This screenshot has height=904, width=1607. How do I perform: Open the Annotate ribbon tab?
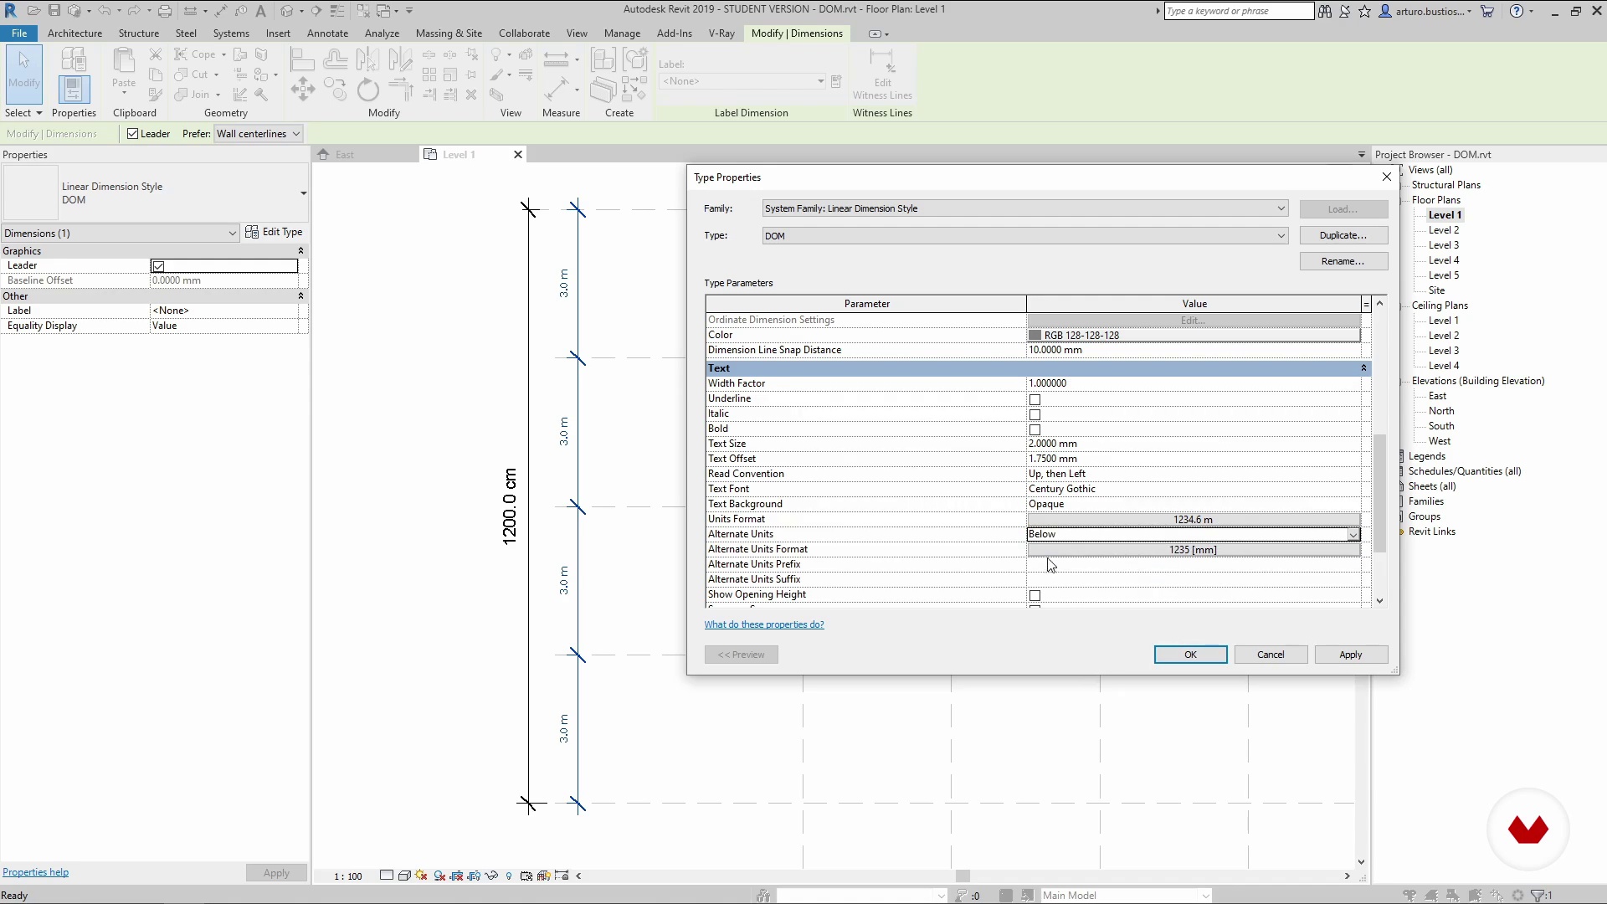(327, 33)
